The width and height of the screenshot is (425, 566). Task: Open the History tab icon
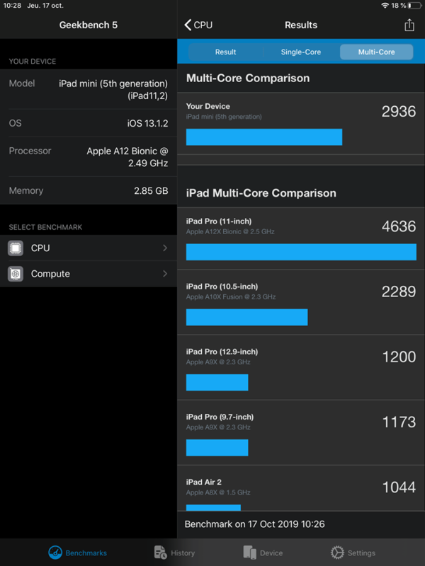160,553
